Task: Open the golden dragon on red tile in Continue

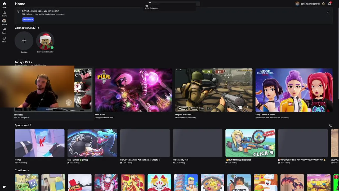Action: tap(133, 183)
